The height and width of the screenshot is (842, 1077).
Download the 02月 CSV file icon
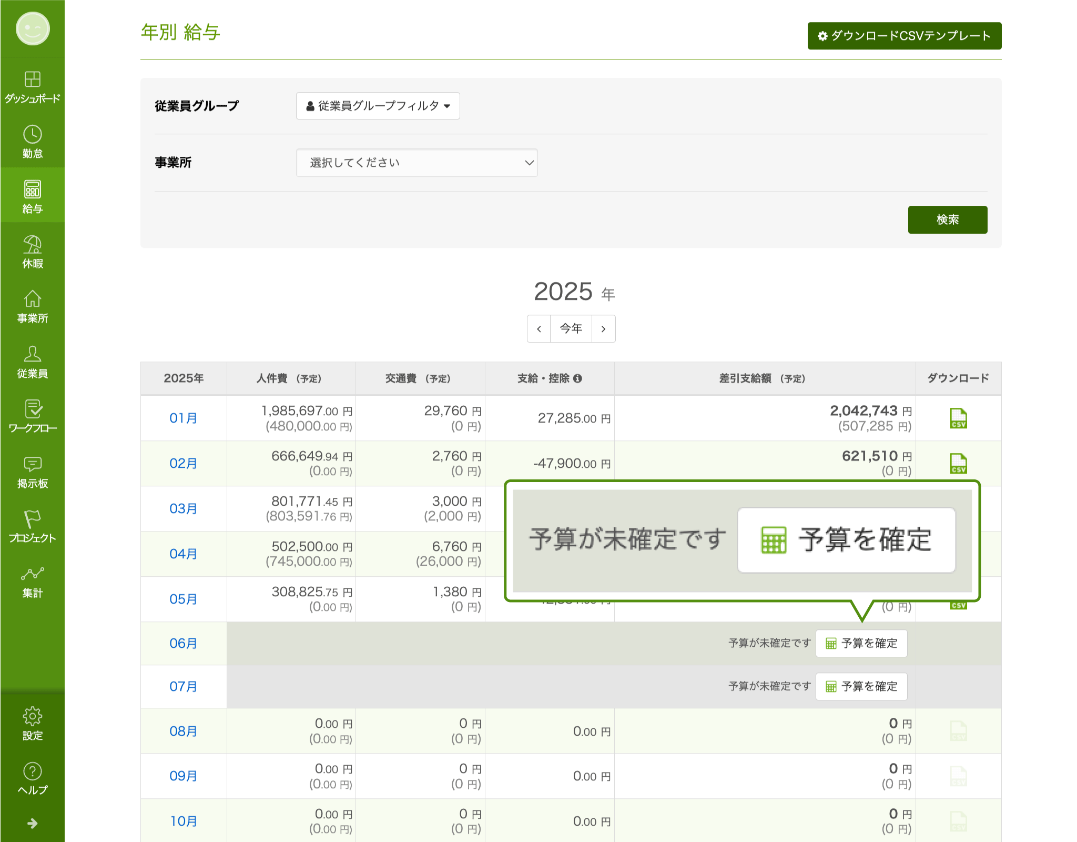[958, 464]
